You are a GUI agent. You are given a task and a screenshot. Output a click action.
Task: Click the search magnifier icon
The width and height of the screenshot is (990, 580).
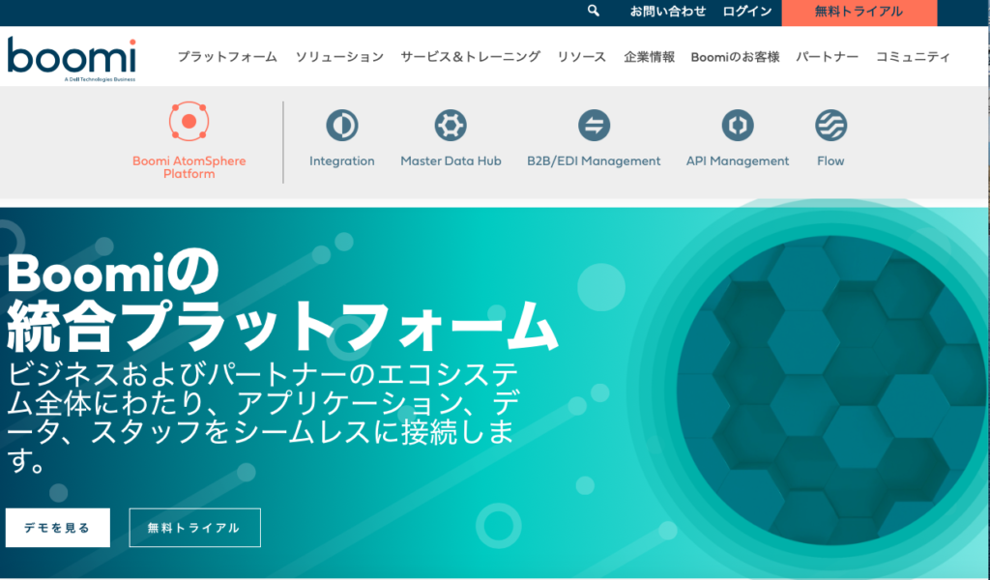[x=593, y=11]
